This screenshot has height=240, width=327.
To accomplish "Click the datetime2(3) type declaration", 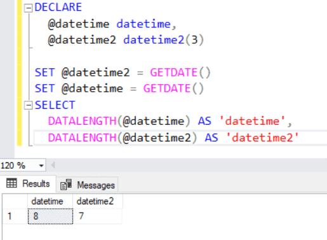I will tap(163, 40).
